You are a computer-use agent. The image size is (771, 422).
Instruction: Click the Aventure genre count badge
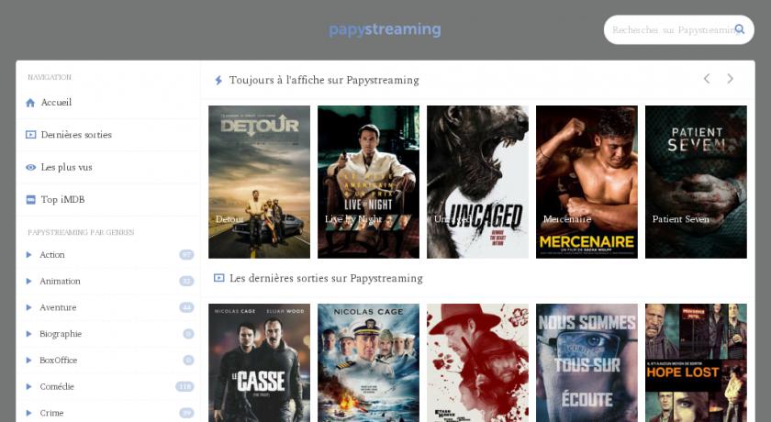(186, 307)
